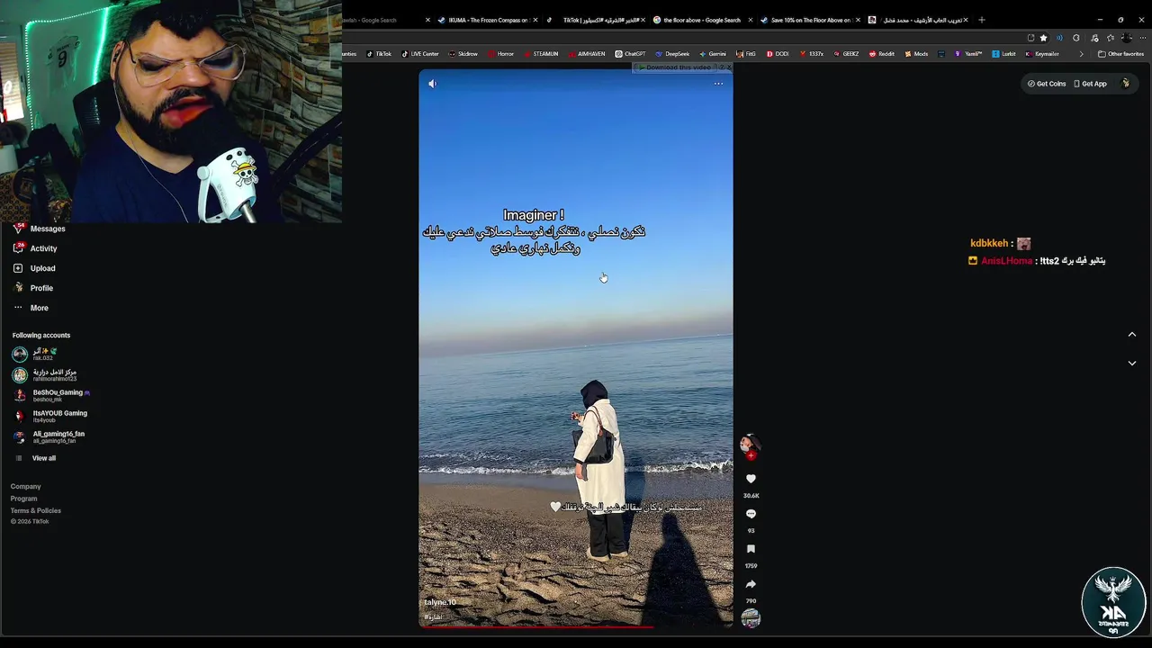
Task: Open a new browser tab
Action: pyautogui.click(x=982, y=20)
